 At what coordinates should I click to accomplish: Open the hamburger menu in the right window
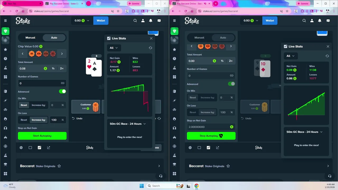point(174,21)
